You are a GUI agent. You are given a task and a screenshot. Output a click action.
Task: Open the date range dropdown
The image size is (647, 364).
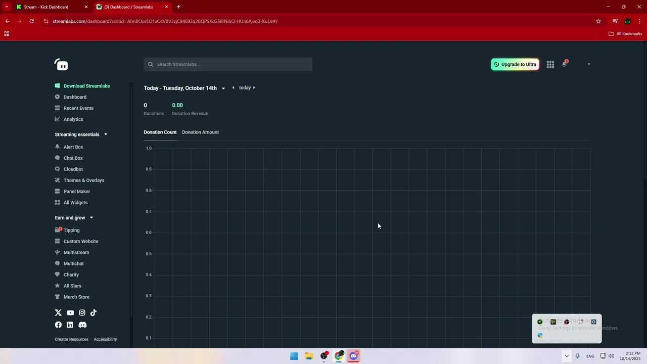coord(223,88)
